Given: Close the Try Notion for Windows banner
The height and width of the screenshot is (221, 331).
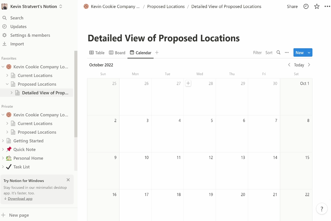Looking at the screenshot, I should pyautogui.click(x=68, y=180).
